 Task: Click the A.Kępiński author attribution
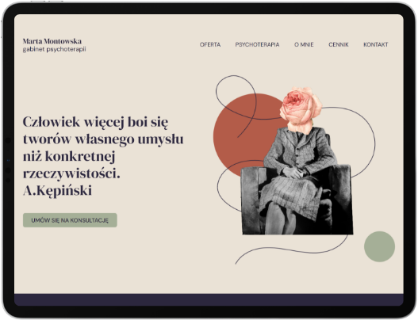click(58, 191)
